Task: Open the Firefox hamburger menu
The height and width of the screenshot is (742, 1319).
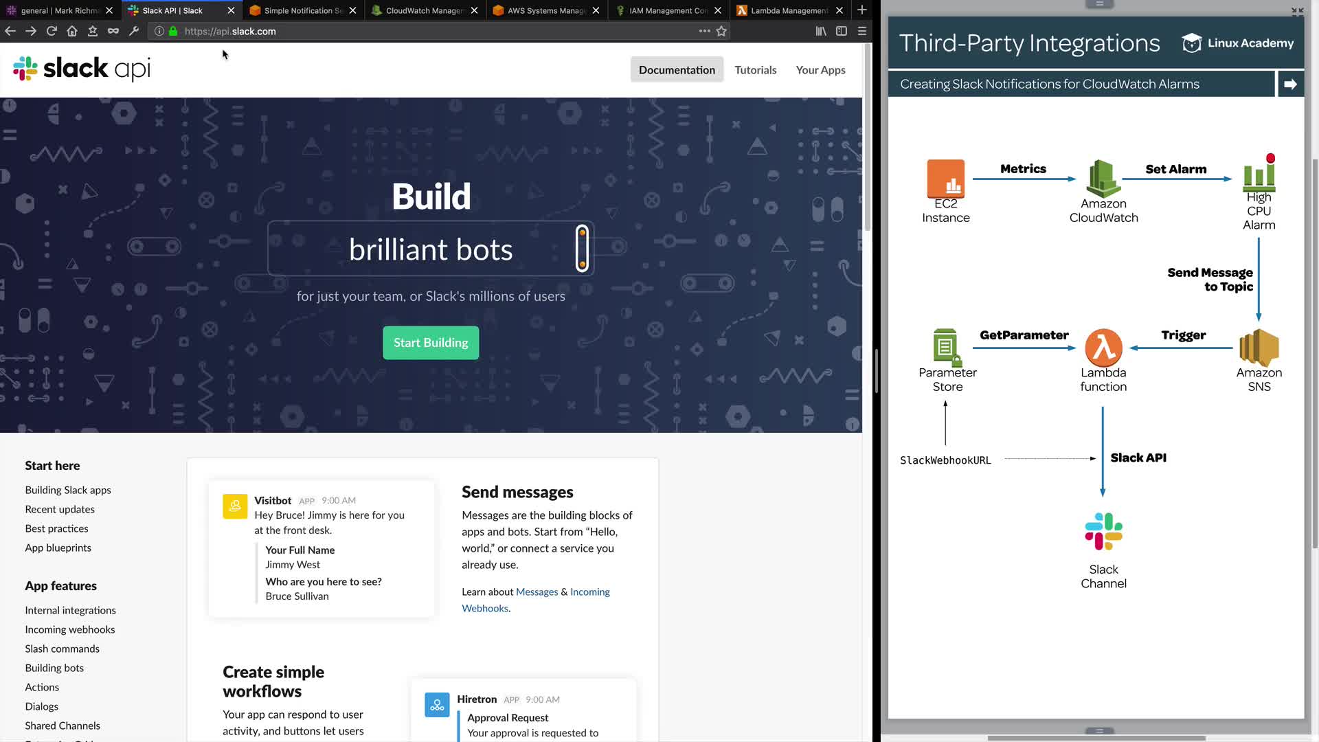Action: 862,31
